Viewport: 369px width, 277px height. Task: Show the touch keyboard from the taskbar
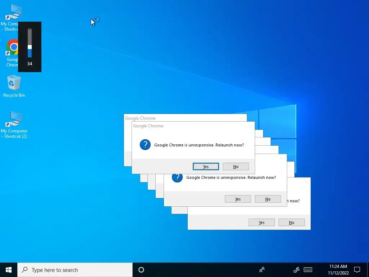click(x=308, y=270)
